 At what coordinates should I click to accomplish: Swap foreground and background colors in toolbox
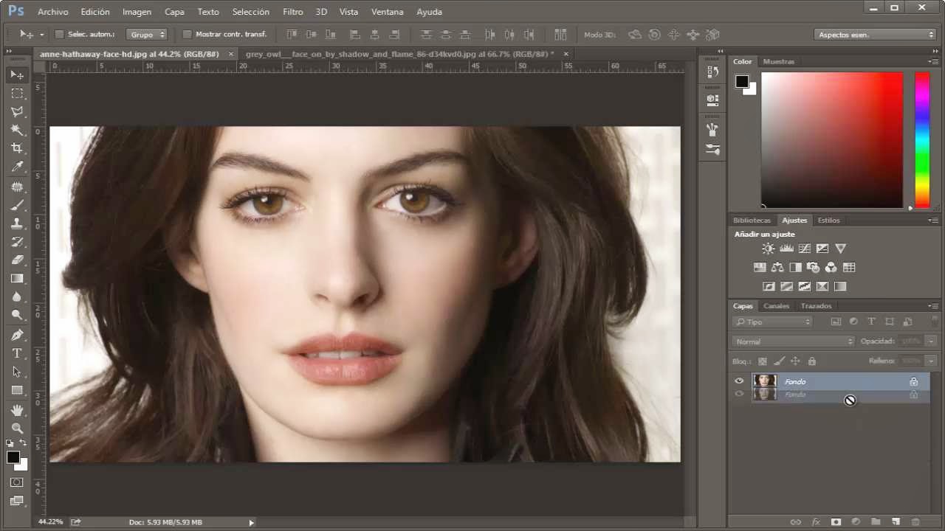pyautogui.click(x=23, y=443)
